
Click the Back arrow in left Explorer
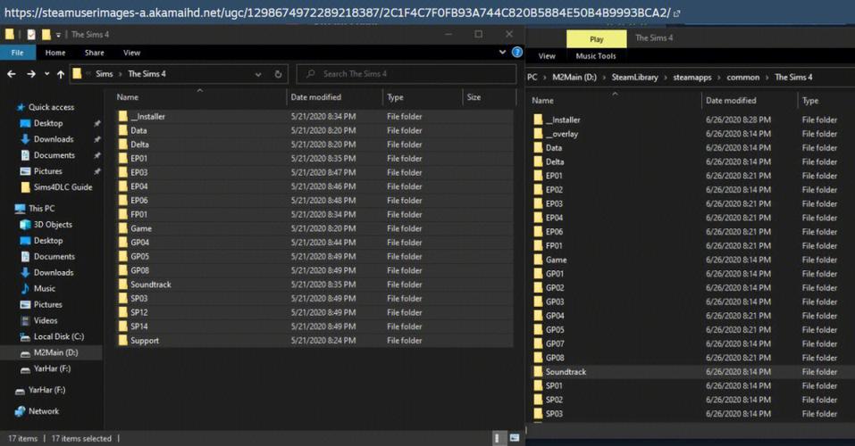click(13, 74)
